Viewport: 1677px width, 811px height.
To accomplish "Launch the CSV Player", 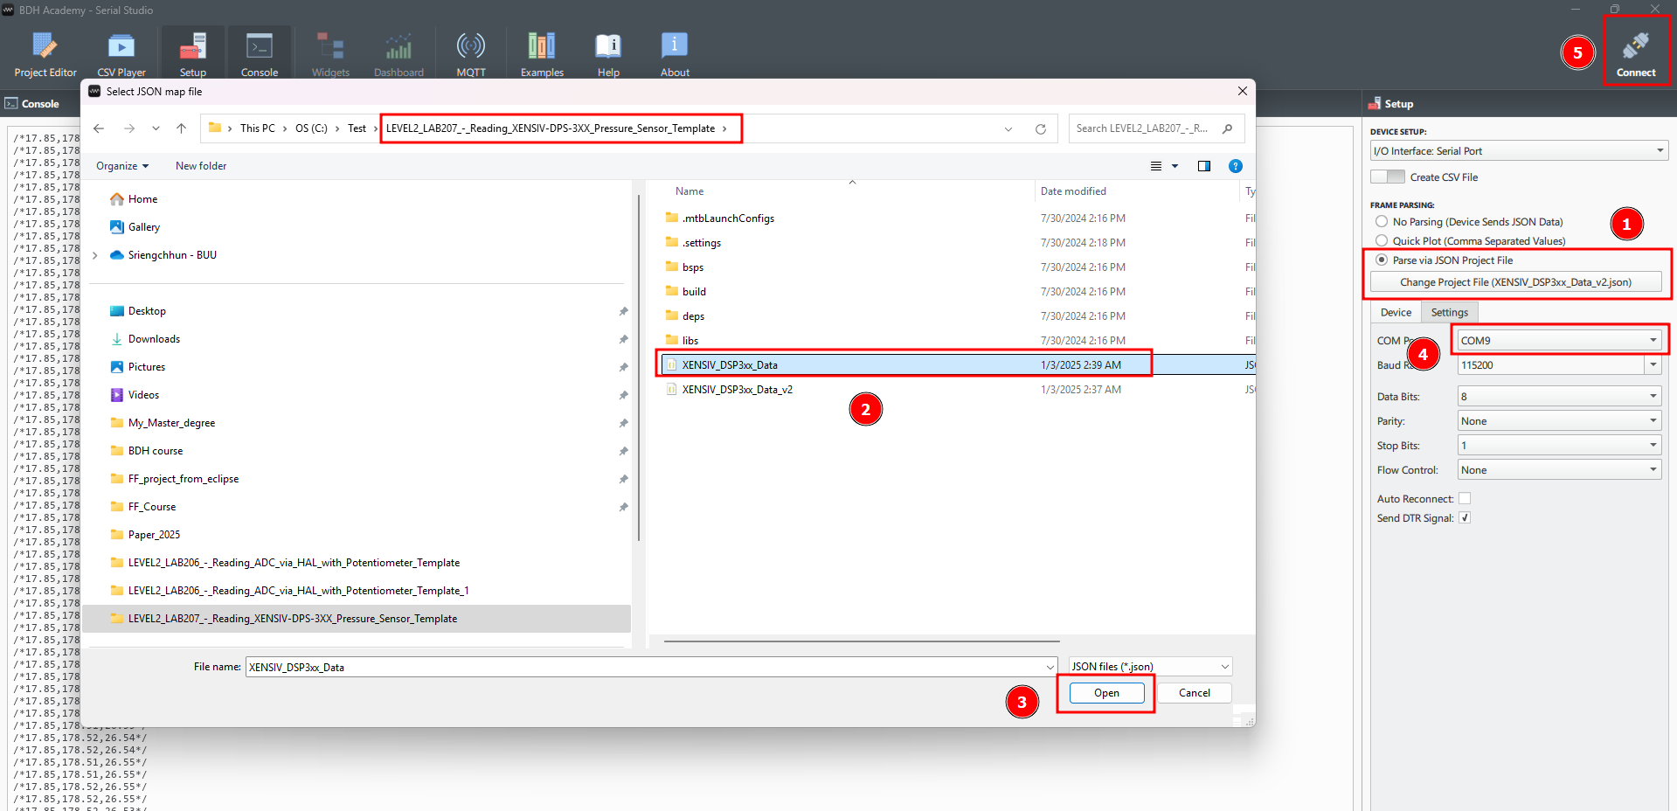I will pyautogui.click(x=121, y=54).
